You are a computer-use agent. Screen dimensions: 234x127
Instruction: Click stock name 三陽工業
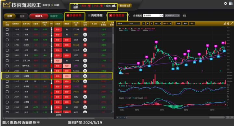click(x=26, y=61)
